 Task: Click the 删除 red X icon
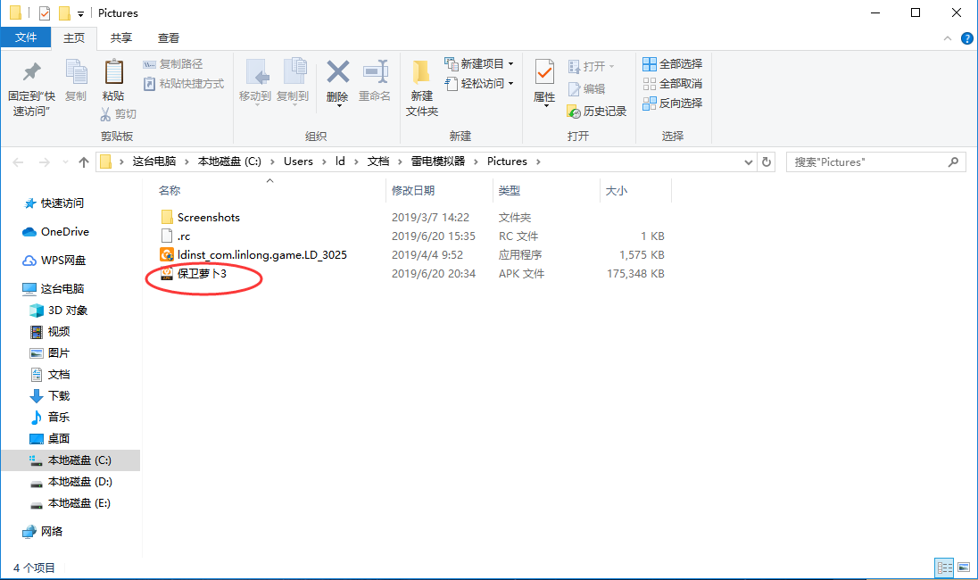click(x=337, y=72)
